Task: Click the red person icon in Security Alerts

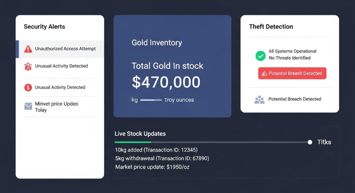Action: [x=28, y=66]
